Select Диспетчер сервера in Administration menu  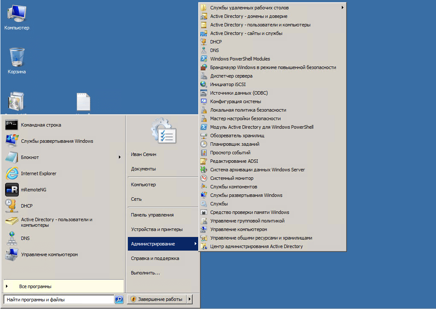pyautogui.click(x=231, y=76)
